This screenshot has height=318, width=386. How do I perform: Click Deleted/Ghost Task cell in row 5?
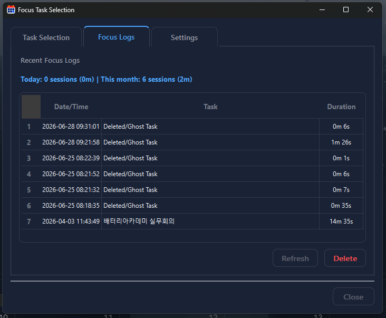(x=210, y=190)
